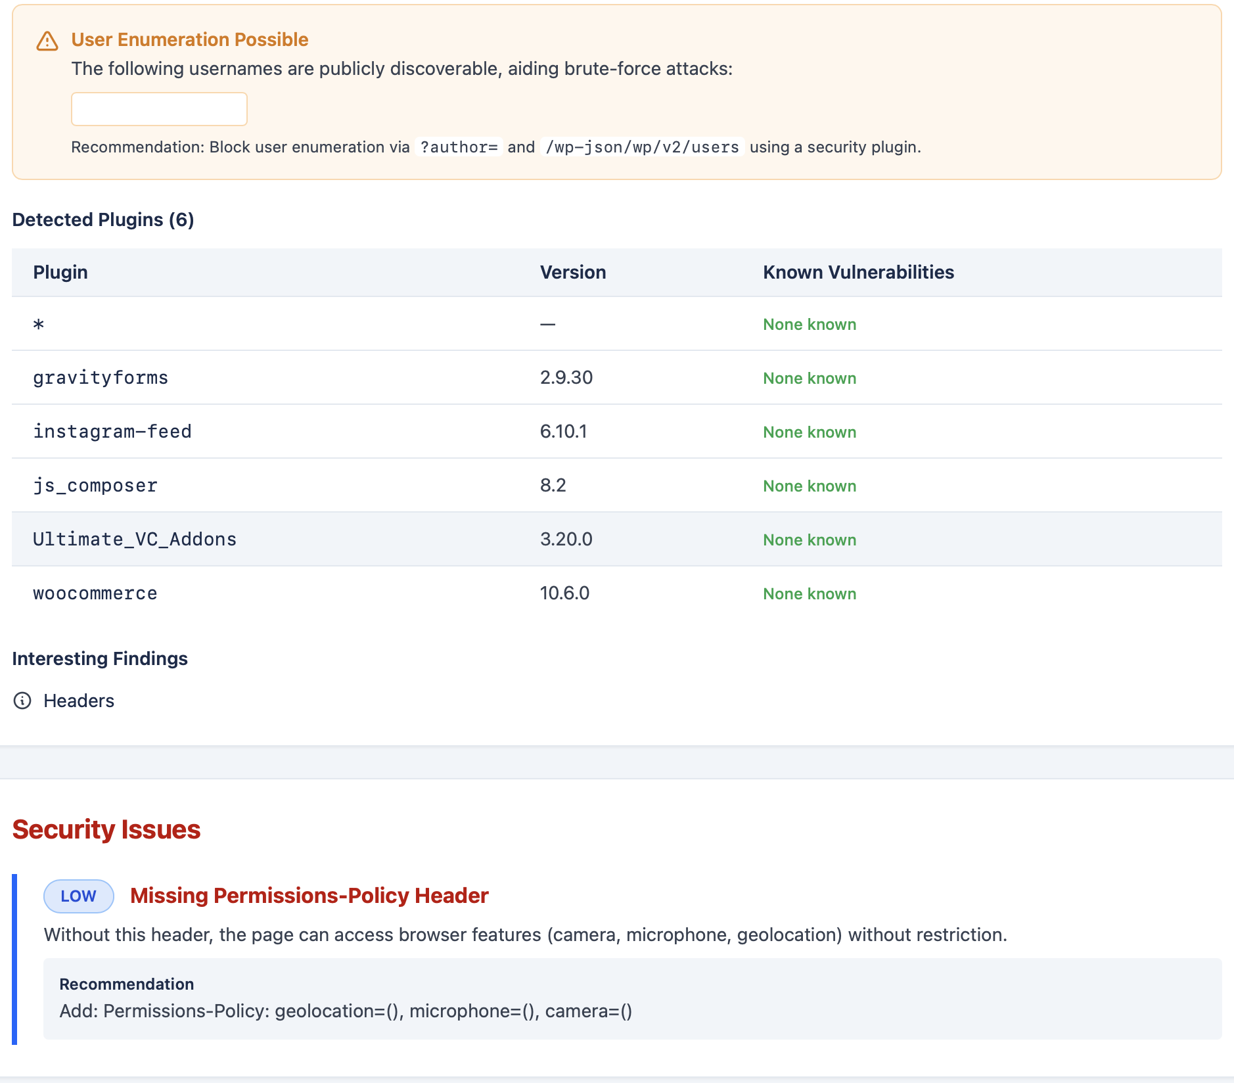The image size is (1234, 1083).
Task: Click the Security Issues heading
Action: [x=106, y=829]
